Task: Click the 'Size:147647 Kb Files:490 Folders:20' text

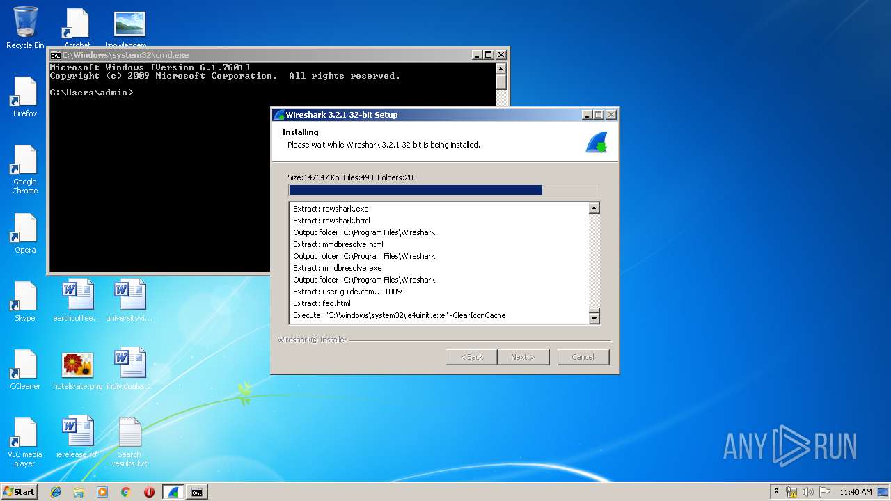Action: 350,177
